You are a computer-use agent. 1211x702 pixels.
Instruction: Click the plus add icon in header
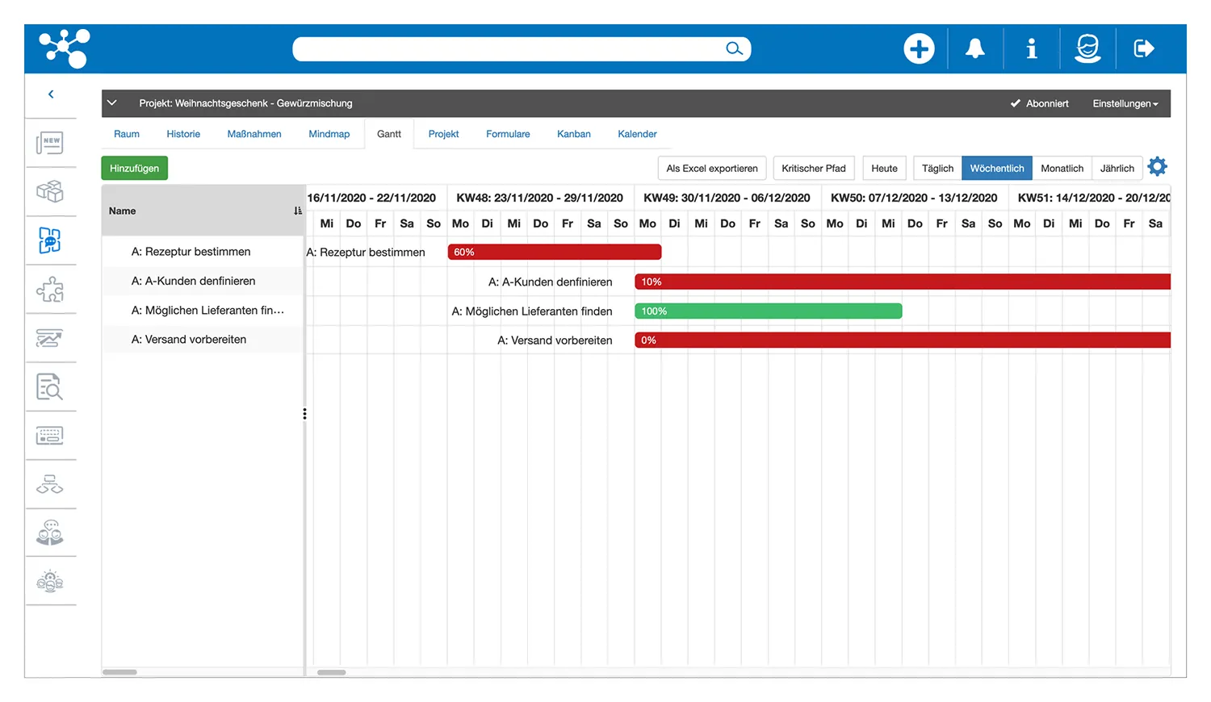coord(919,49)
